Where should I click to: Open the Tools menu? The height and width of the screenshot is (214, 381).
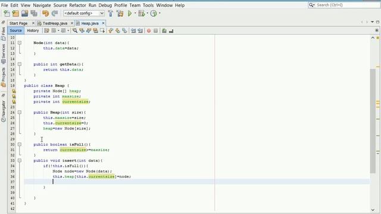pos(148,5)
